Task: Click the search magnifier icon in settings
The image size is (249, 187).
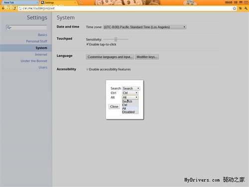Action: tap(8, 27)
